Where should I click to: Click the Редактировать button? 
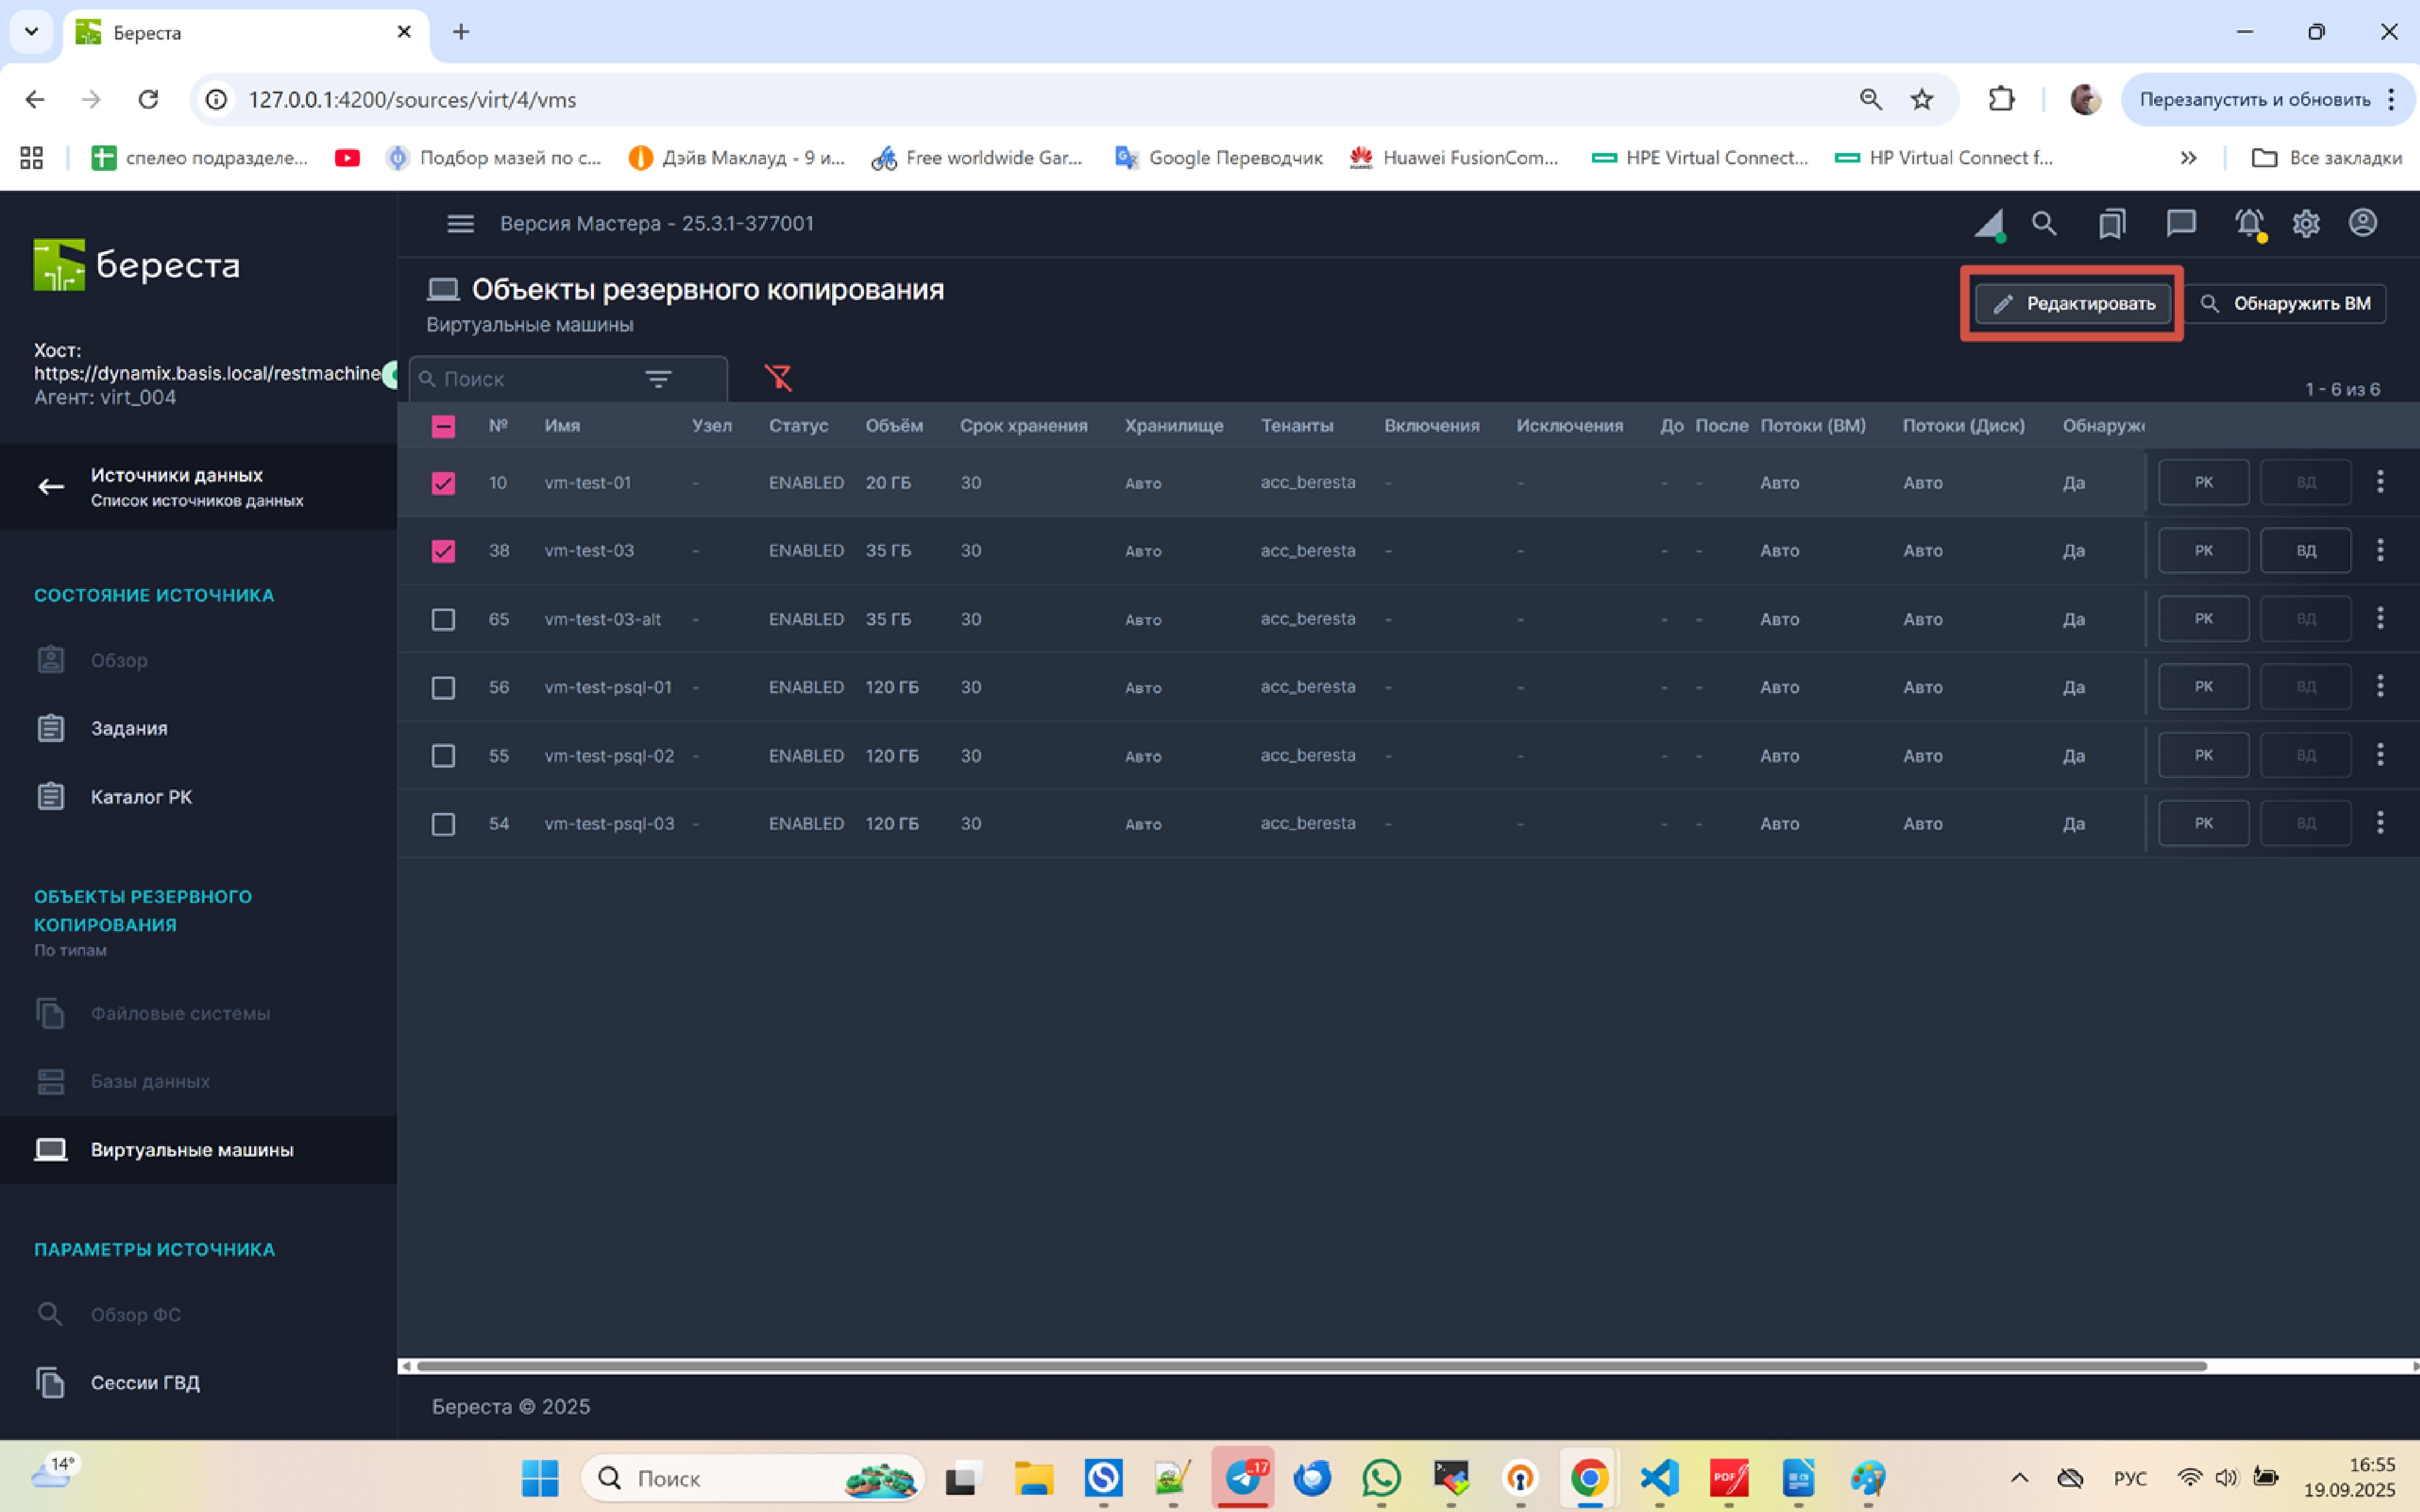click(x=2073, y=304)
